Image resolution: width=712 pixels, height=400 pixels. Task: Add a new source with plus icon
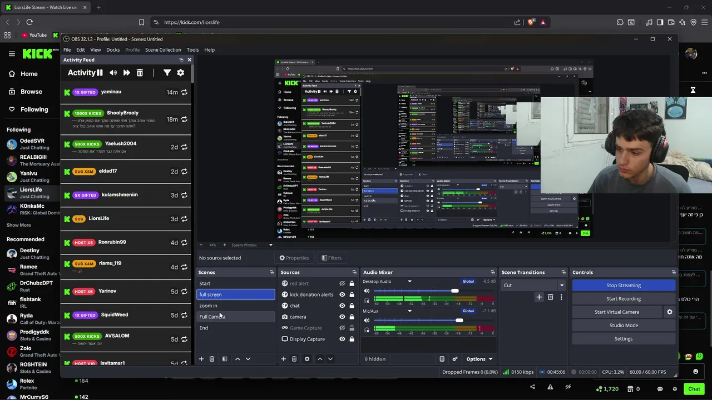pos(284,359)
